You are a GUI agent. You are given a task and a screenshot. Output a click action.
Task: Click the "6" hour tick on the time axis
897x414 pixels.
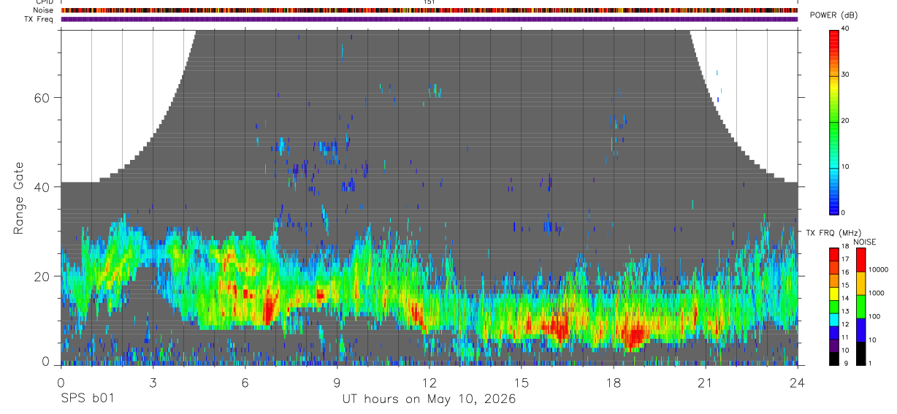[245, 383]
